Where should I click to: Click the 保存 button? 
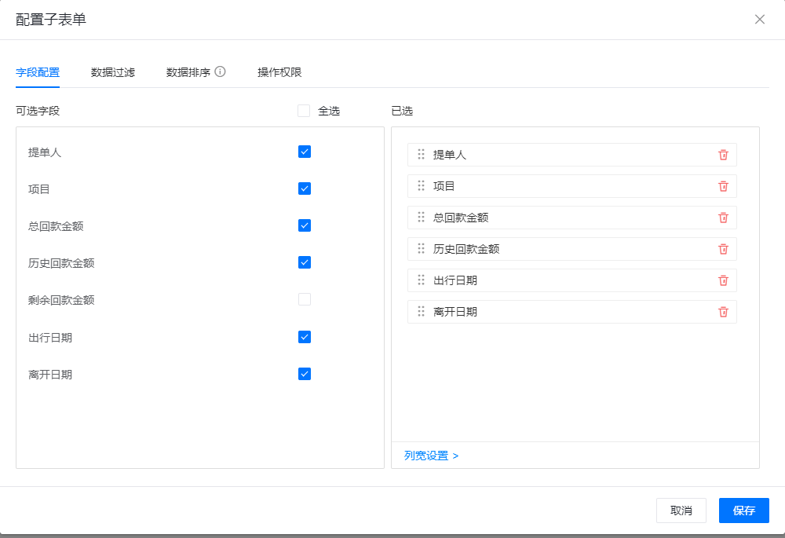743,511
